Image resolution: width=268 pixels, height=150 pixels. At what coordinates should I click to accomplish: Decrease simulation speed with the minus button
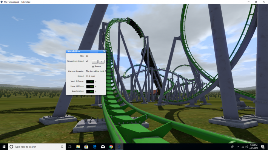tap(95, 62)
